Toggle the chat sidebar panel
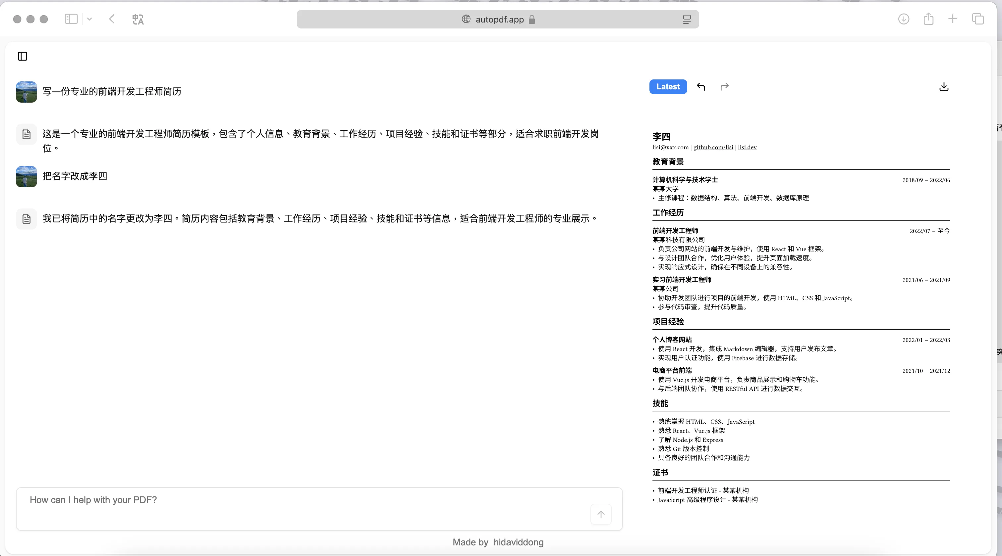1002x556 pixels. tap(22, 56)
